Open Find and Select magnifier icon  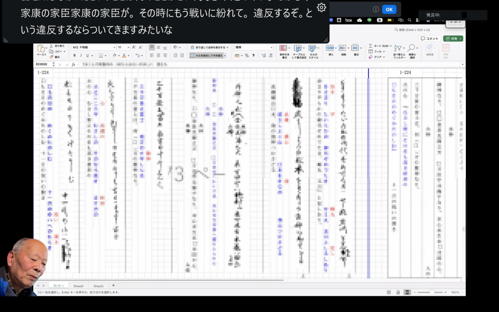pyautogui.click(x=412, y=48)
